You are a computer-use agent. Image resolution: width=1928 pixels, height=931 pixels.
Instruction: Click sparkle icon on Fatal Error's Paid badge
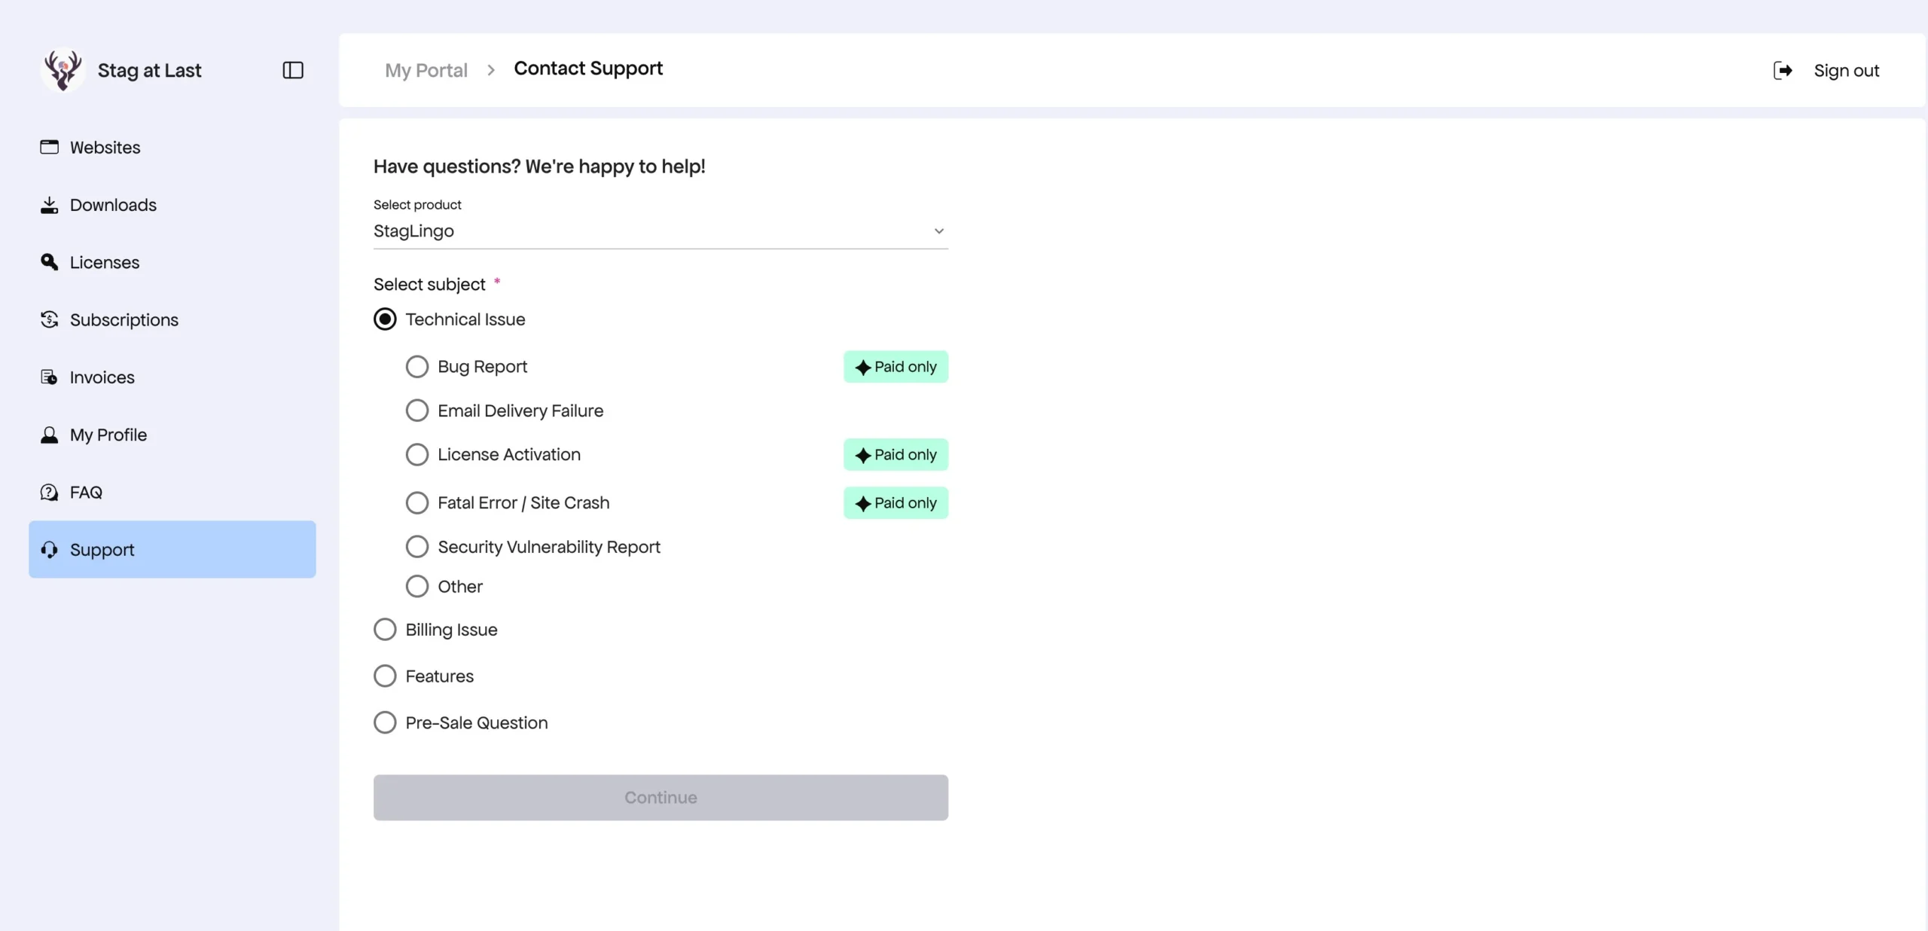click(863, 504)
